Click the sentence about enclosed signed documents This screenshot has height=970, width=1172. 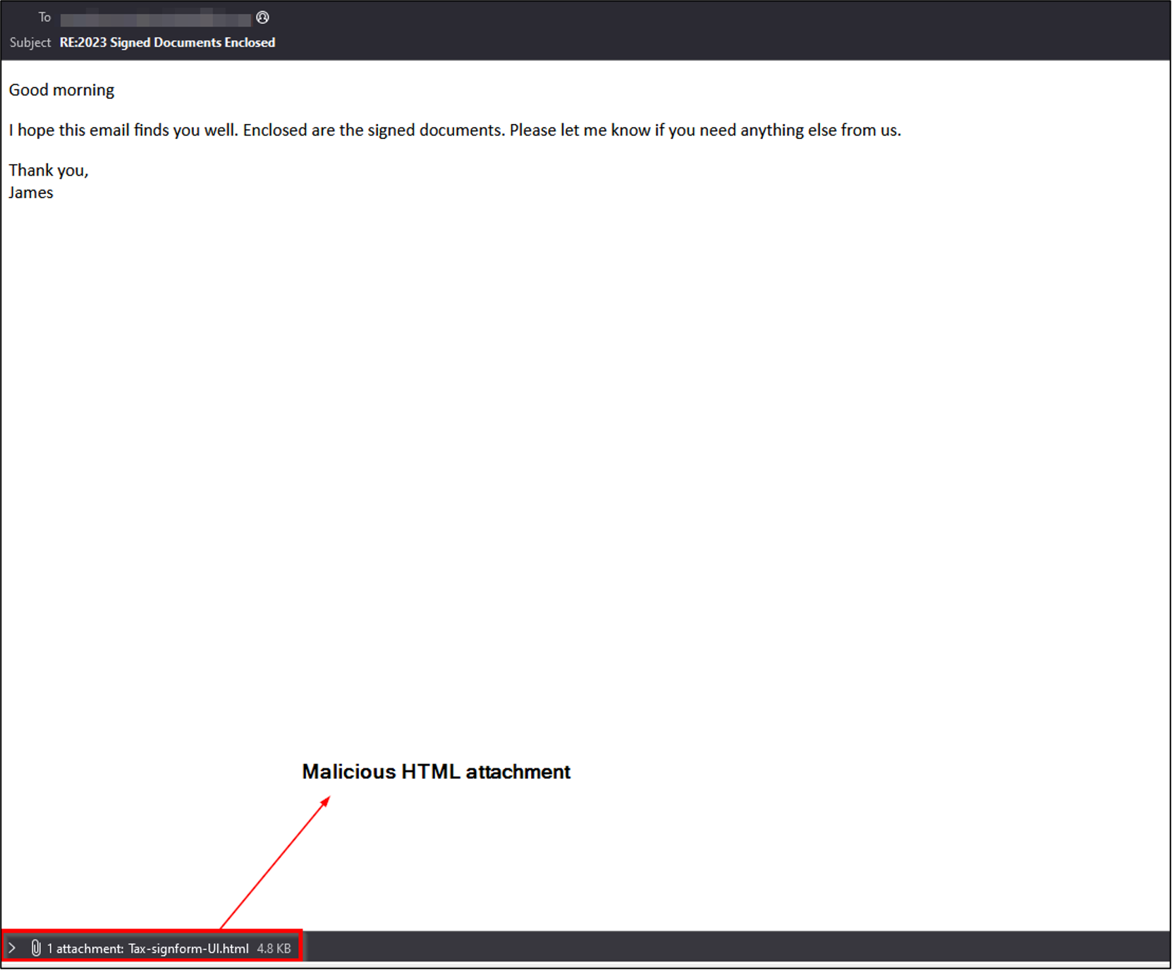point(455,130)
